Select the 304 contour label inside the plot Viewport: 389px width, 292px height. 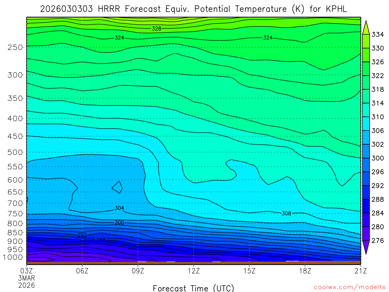(119, 208)
